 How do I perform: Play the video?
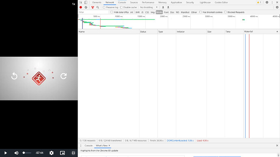(x=6, y=153)
